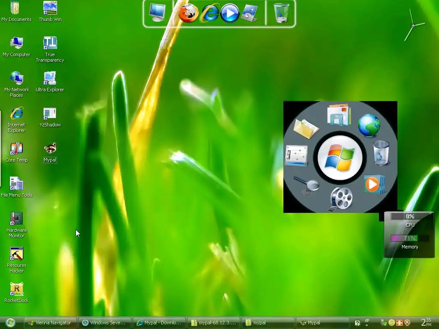Click the File Menu Tools shortcut

(17, 188)
